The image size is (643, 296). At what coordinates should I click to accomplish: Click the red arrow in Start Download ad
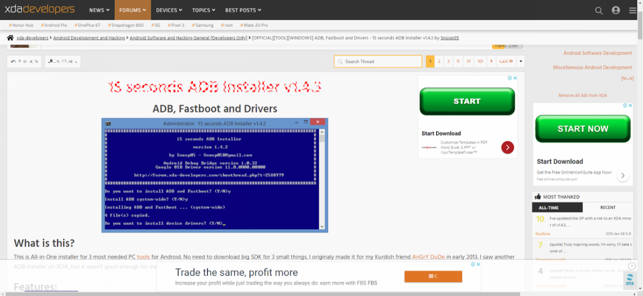[x=508, y=147]
